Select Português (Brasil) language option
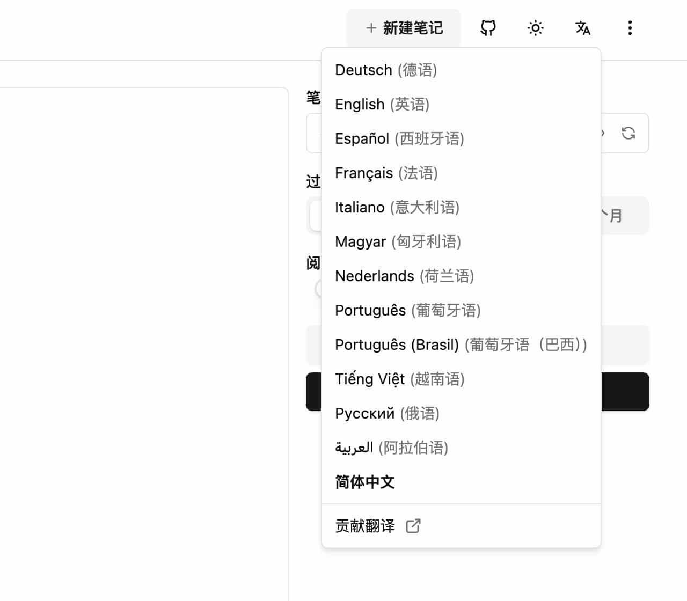 tap(461, 345)
